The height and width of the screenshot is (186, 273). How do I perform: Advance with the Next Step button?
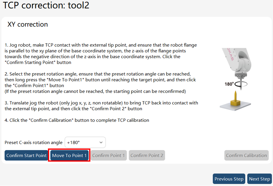260,179
